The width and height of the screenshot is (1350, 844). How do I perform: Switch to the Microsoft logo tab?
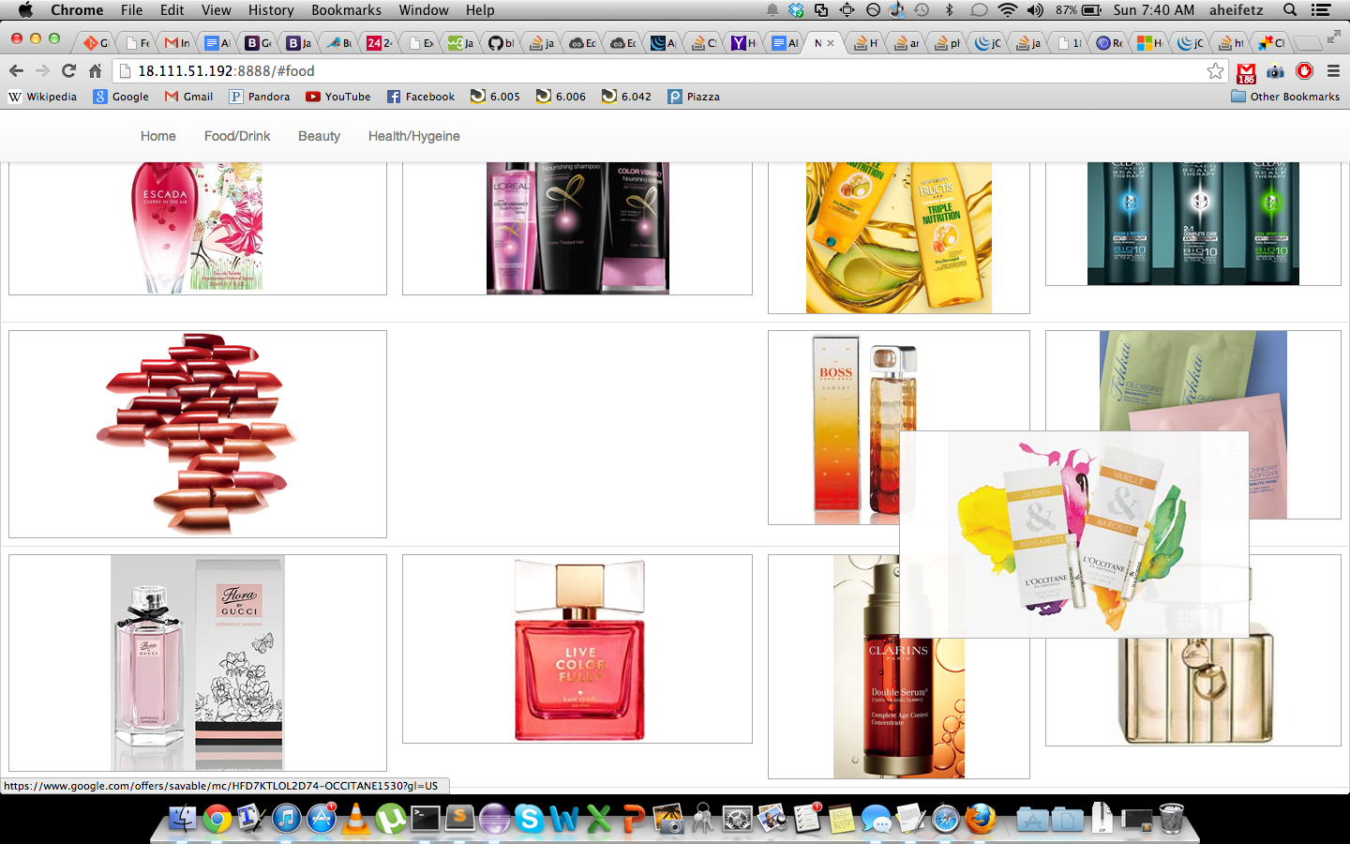[1149, 42]
